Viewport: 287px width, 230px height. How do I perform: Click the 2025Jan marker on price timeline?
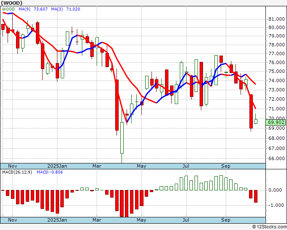(57, 166)
